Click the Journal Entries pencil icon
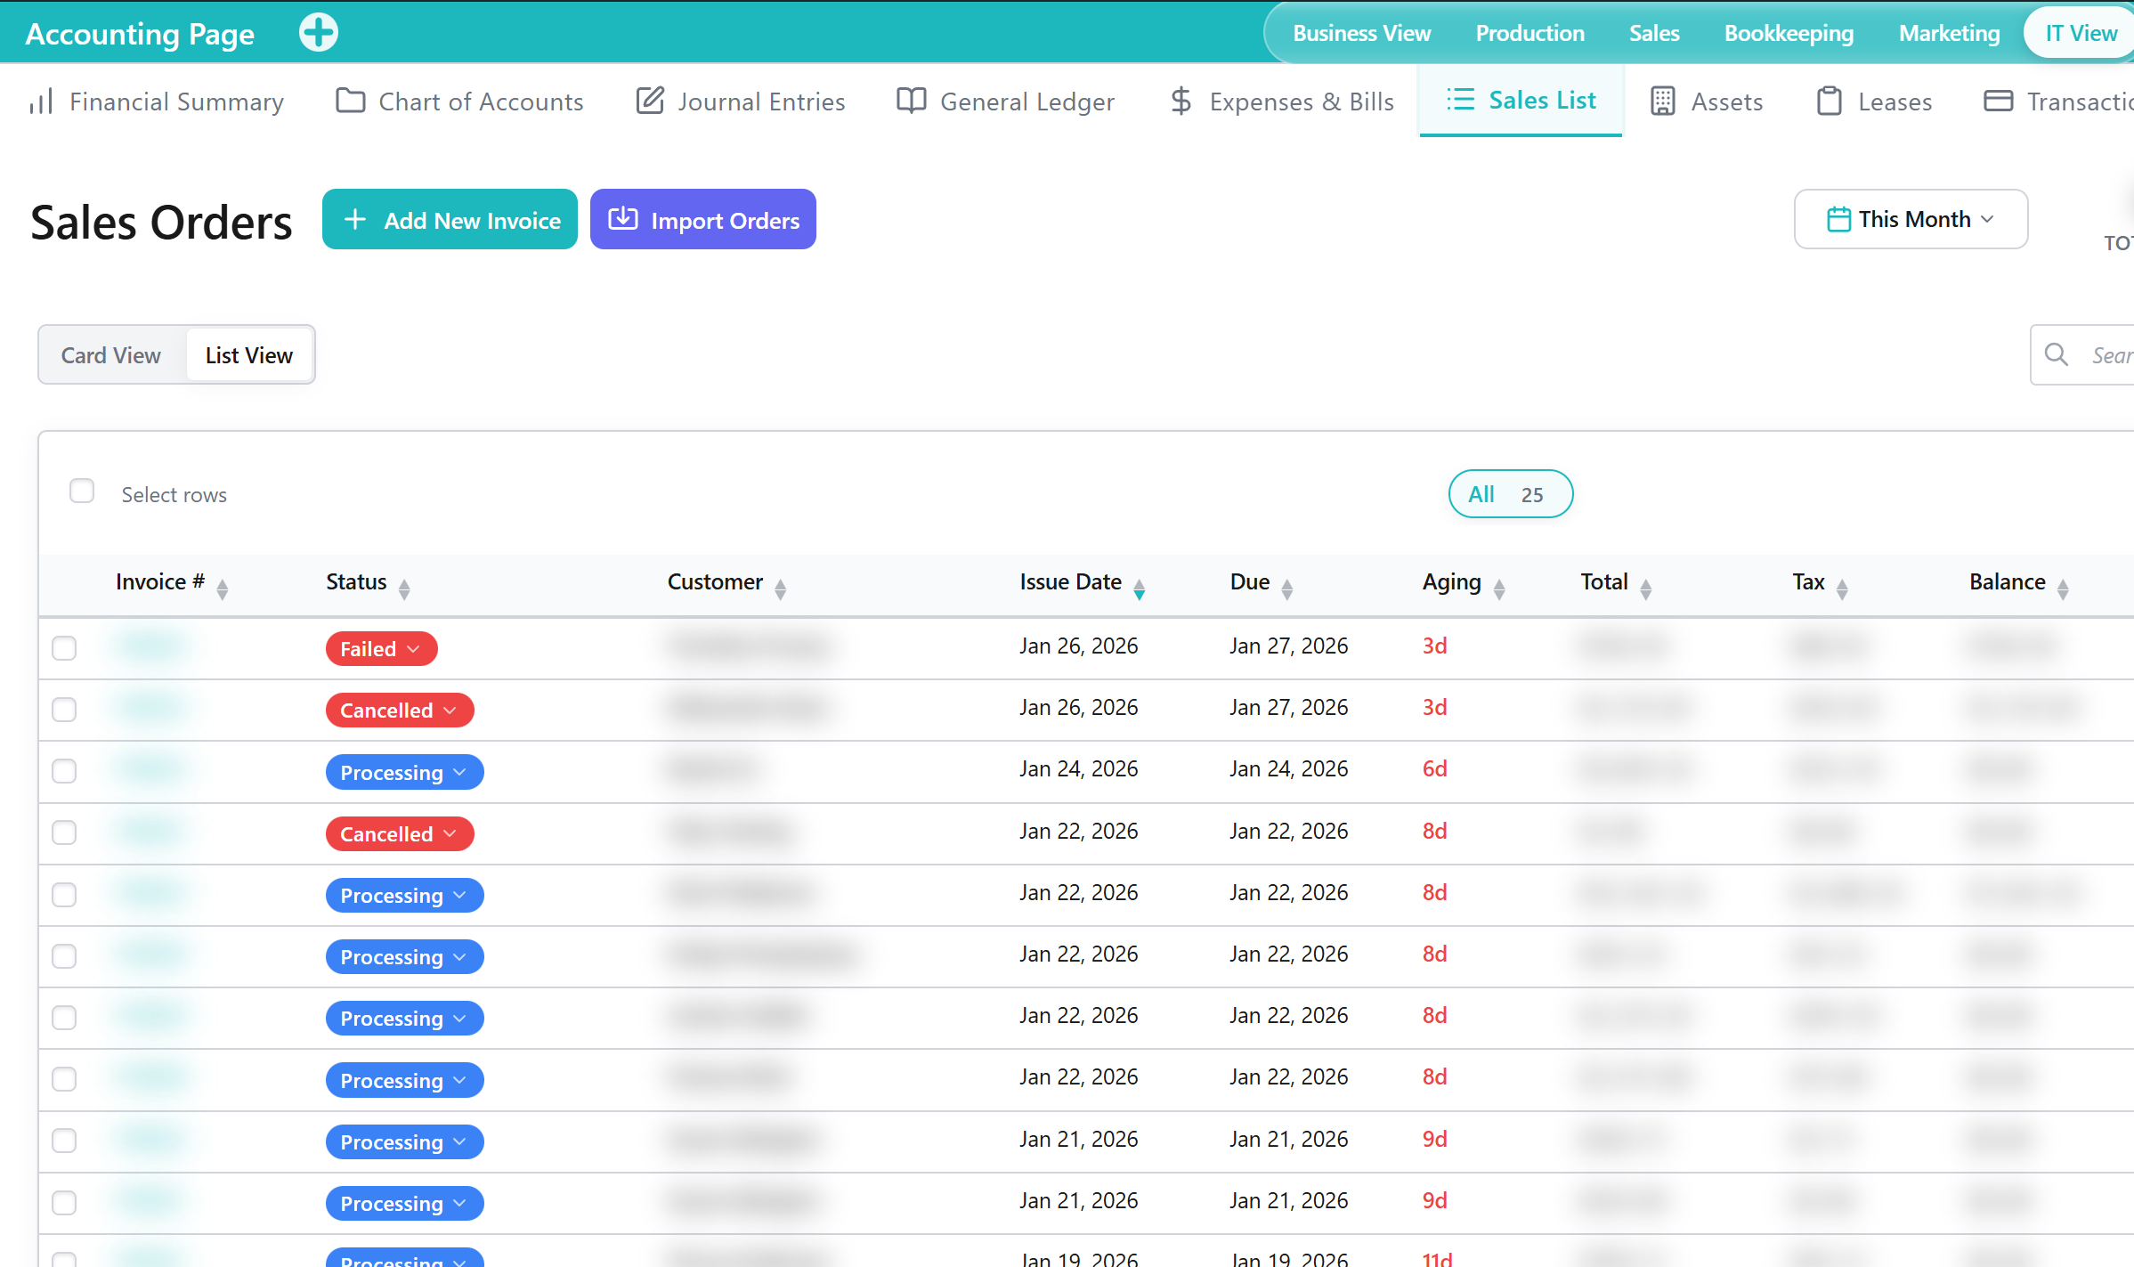 tap(650, 101)
